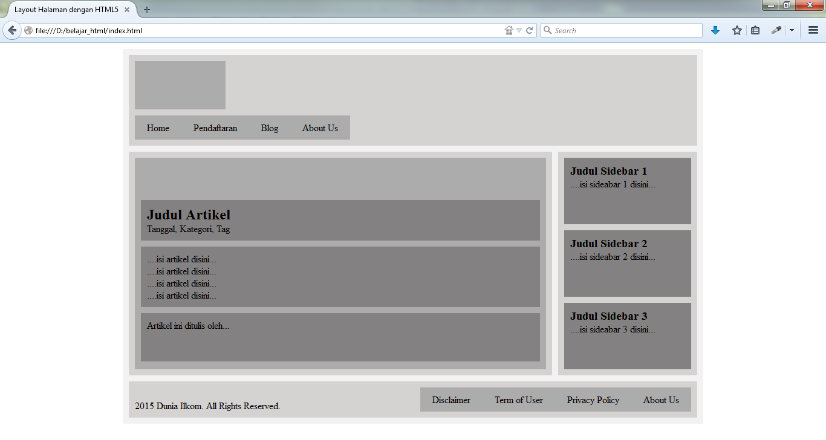Click the Artikel ini ditulis oleh text
The height and width of the screenshot is (440, 826).
pyautogui.click(x=188, y=326)
